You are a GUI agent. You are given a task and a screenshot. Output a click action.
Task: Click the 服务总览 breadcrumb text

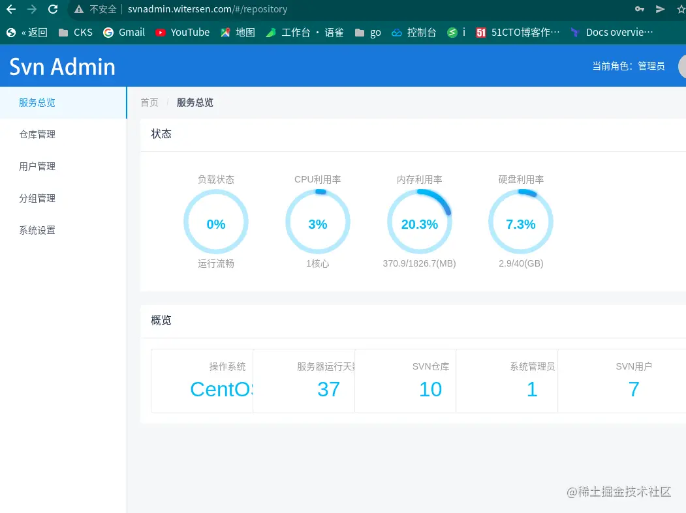pyautogui.click(x=195, y=103)
